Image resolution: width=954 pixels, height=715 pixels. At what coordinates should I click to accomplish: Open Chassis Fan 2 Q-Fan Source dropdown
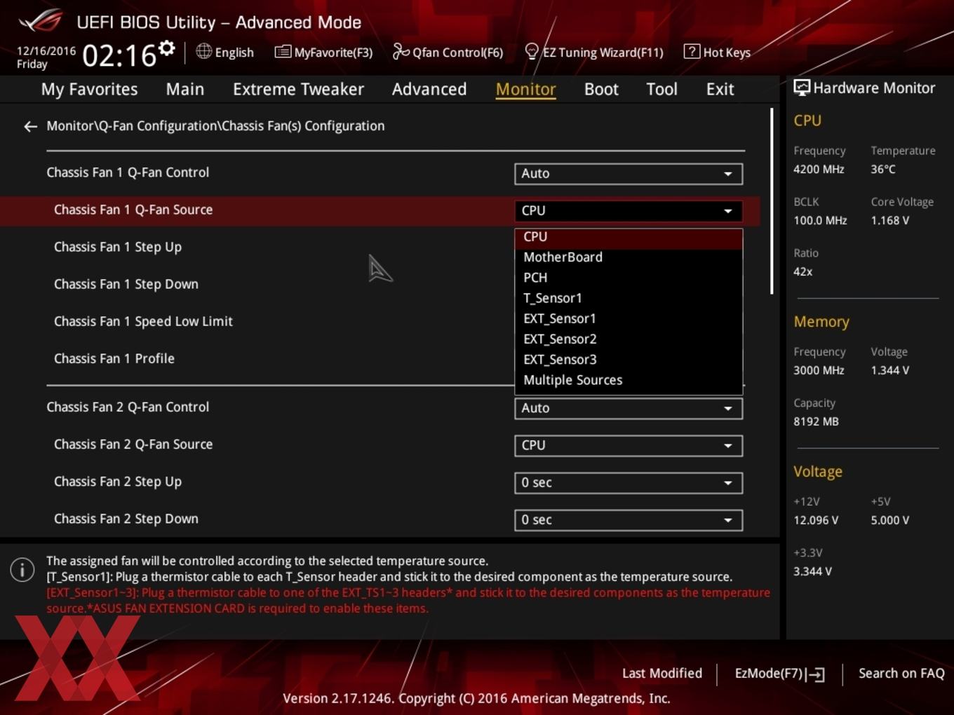coord(629,446)
